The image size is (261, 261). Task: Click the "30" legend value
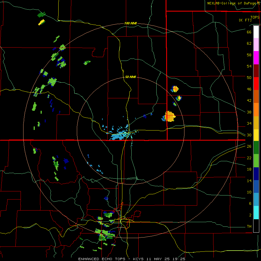point(249,135)
